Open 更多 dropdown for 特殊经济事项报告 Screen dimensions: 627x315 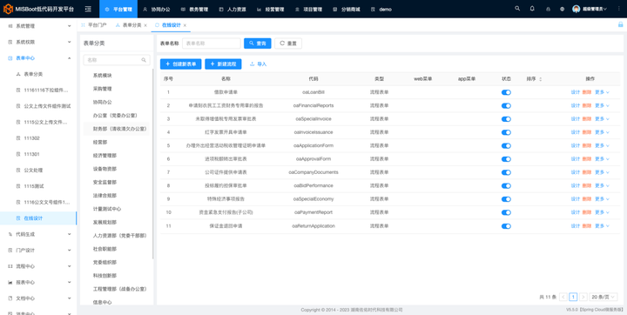pos(603,199)
